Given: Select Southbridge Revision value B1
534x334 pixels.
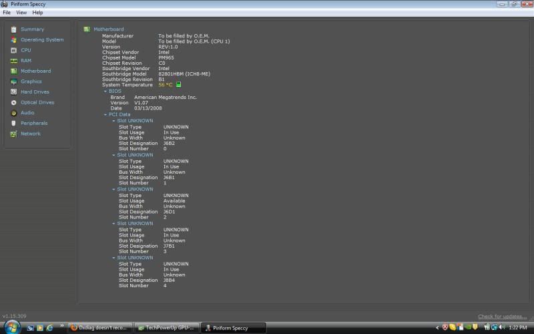Looking at the screenshot, I should [x=162, y=79].
